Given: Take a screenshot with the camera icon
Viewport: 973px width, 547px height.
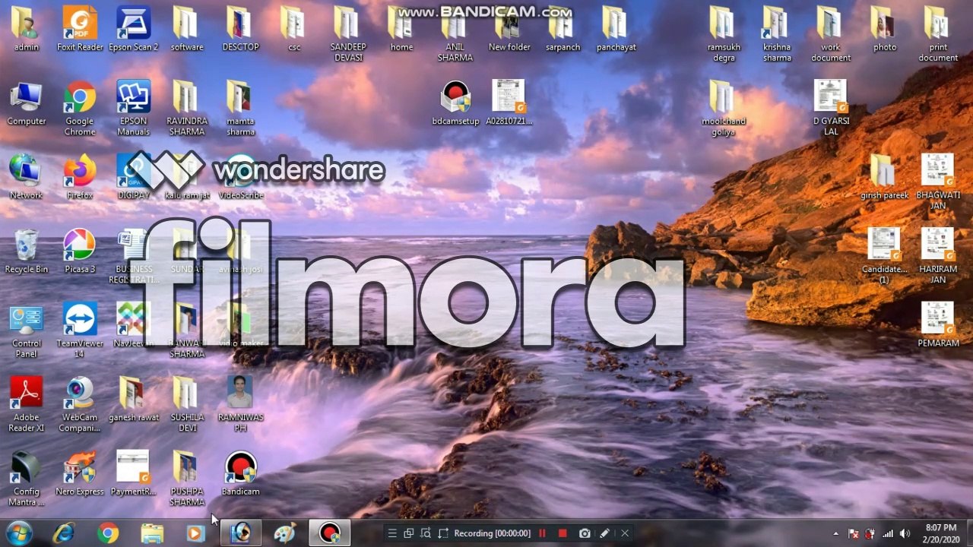Looking at the screenshot, I should tap(584, 533).
